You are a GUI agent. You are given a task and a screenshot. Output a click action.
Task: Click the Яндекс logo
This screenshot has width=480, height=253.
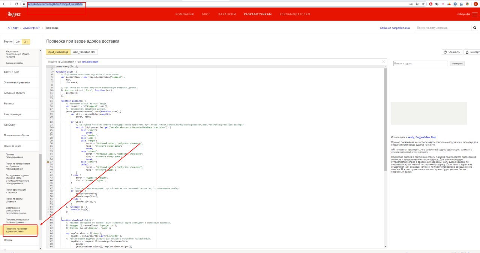(x=14, y=14)
